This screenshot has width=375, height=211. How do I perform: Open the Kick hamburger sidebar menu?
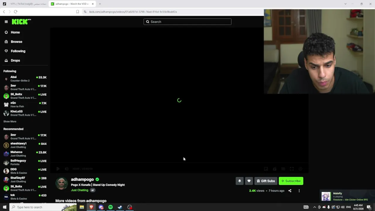(x=6, y=22)
